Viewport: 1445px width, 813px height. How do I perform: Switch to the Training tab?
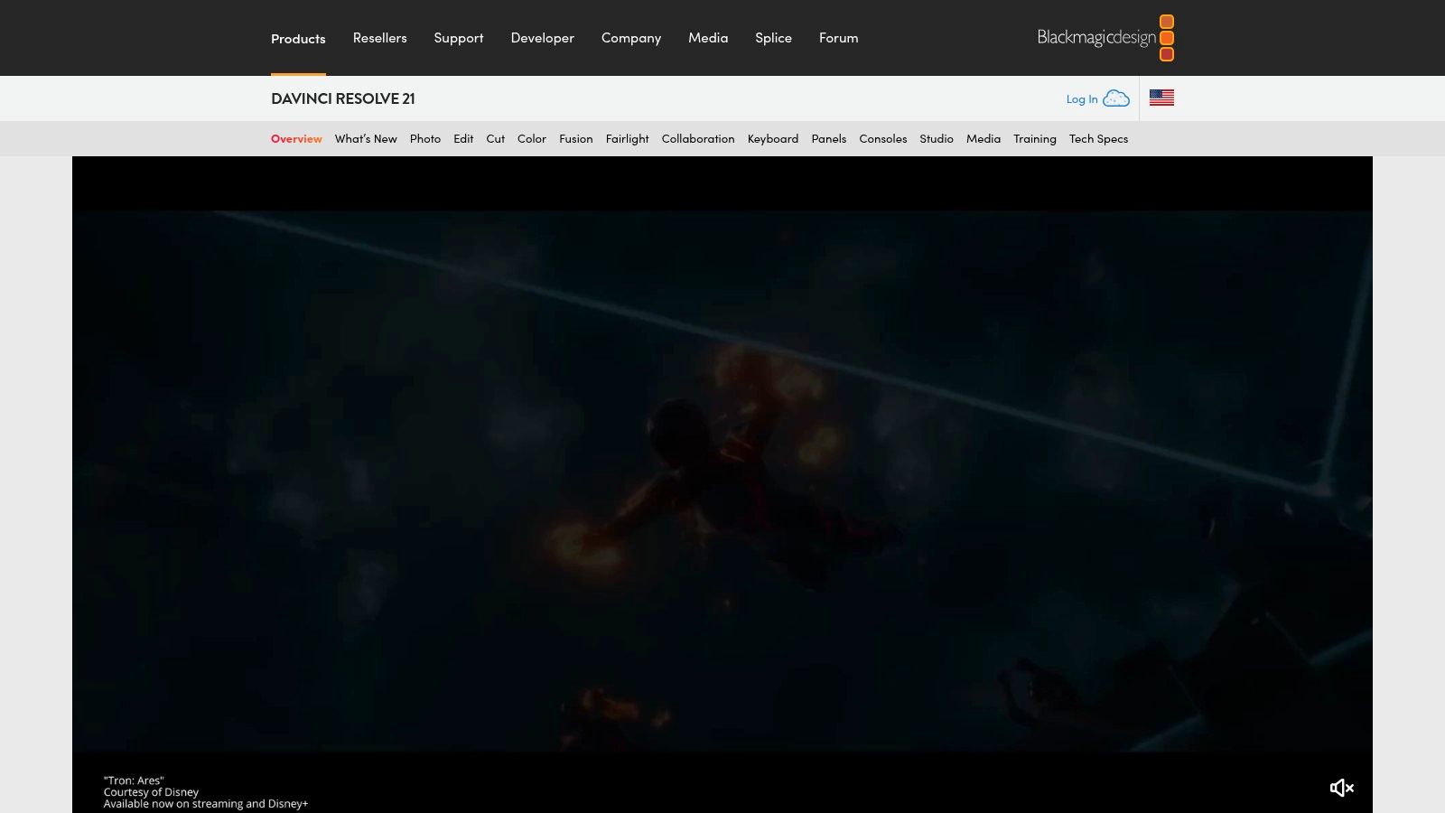coord(1035,139)
